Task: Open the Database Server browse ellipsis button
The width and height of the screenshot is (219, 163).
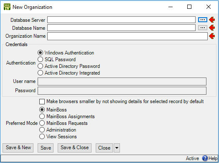Action: coord(203,20)
